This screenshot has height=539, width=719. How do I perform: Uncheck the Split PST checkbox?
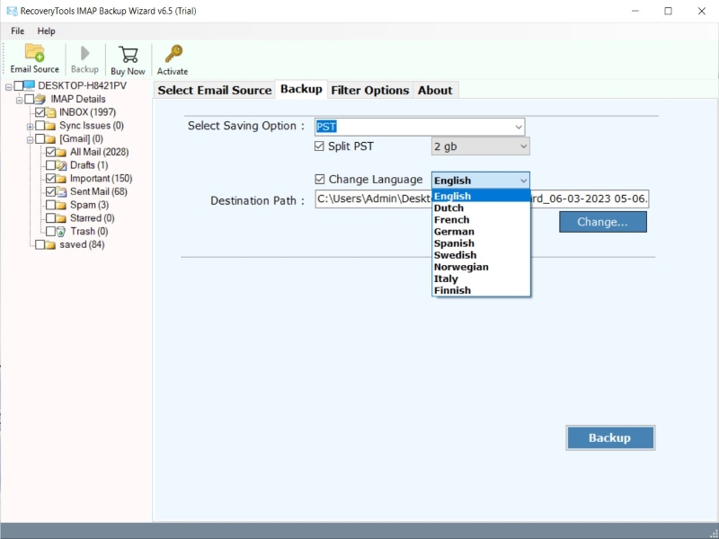(x=320, y=146)
